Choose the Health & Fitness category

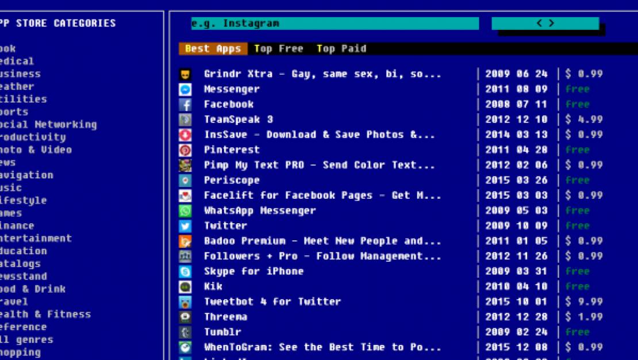tap(45, 315)
